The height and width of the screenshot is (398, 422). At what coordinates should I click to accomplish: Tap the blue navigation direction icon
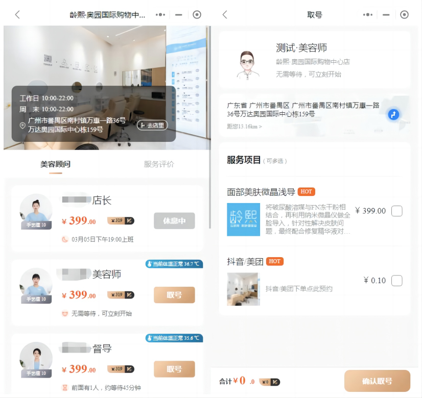click(x=393, y=114)
